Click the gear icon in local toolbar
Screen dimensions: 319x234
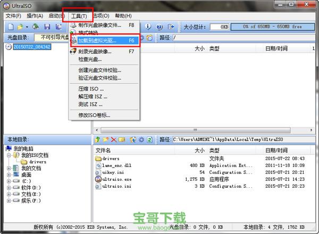(141, 139)
